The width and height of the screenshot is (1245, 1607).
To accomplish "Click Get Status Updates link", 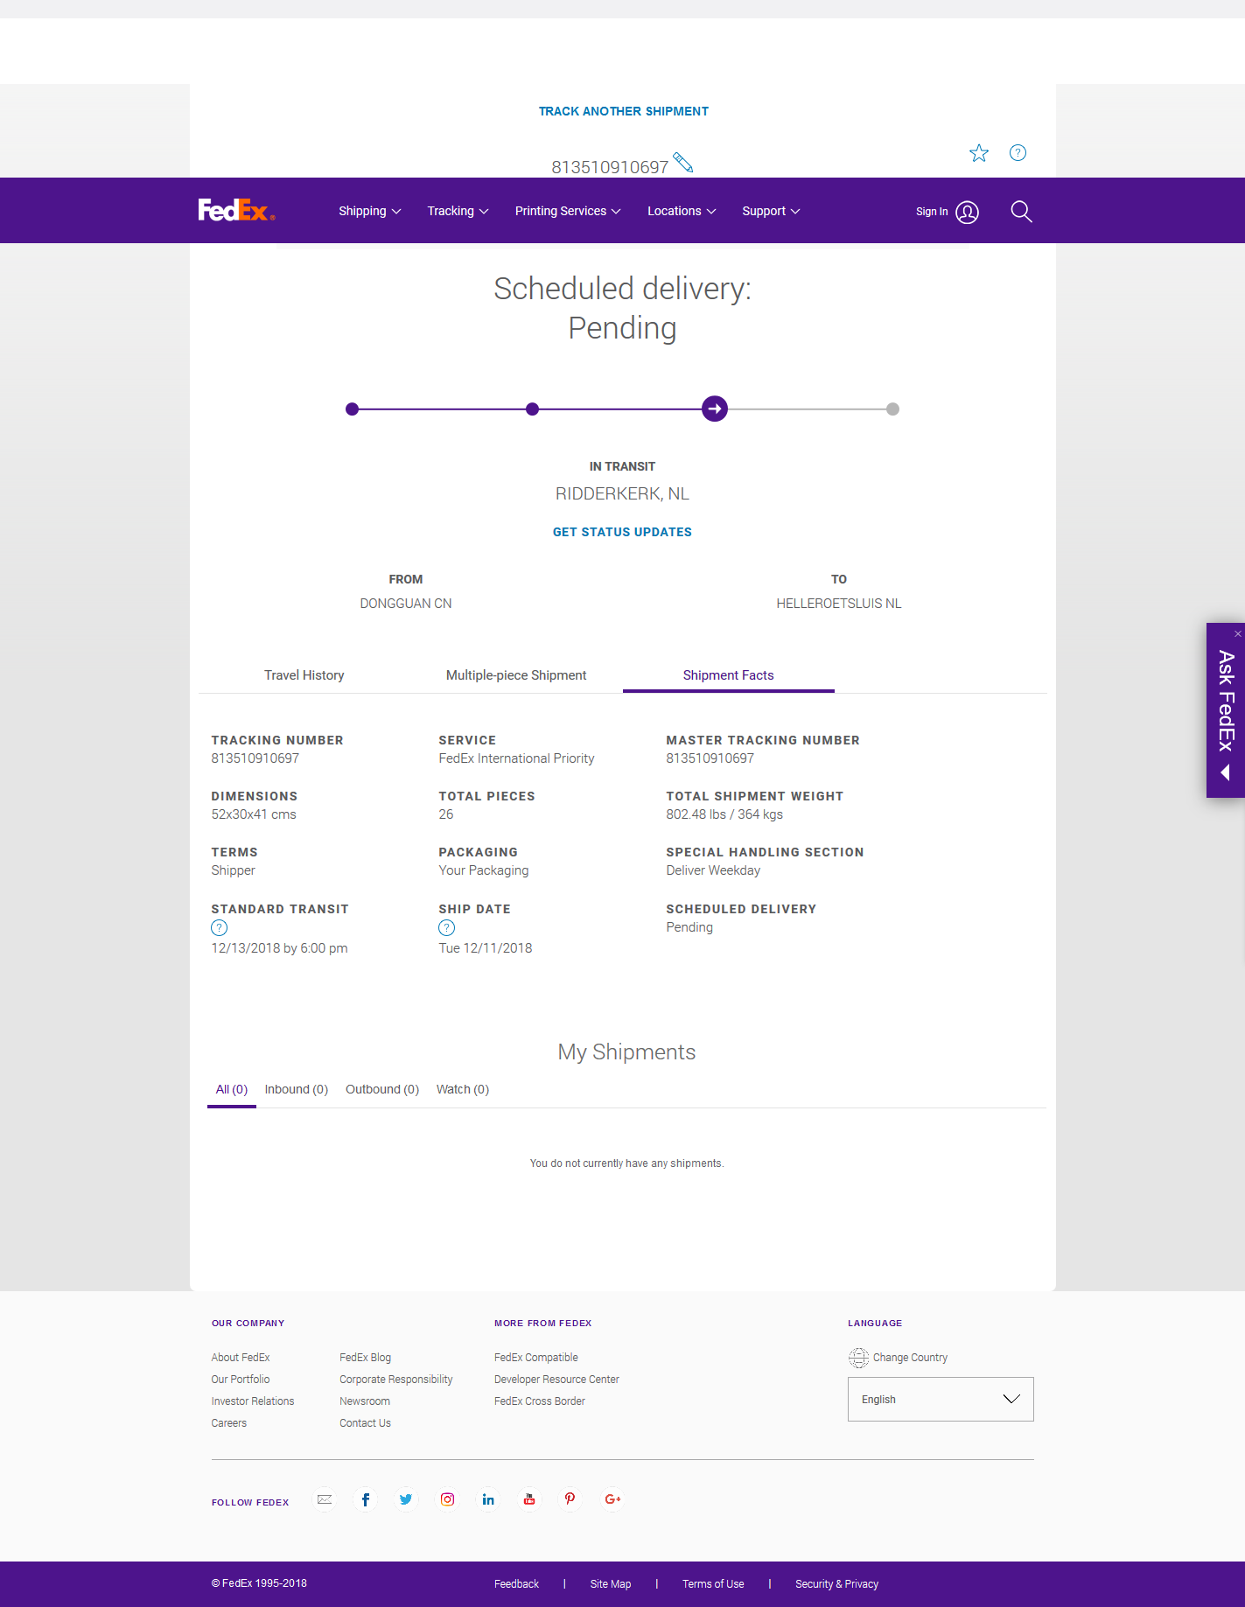I will [622, 532].
